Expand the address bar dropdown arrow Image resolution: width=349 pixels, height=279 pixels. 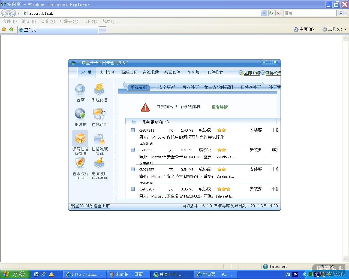(x=264, y=13)
